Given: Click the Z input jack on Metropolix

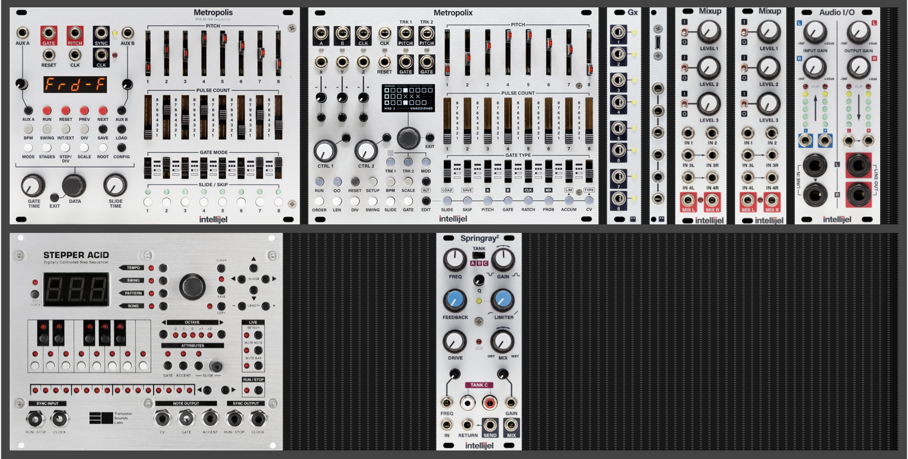Looking at the screenshot, I should tap(363, 62).
